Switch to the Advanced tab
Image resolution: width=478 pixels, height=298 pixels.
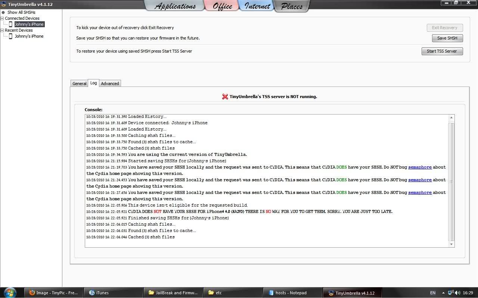(x=110, y=84)
